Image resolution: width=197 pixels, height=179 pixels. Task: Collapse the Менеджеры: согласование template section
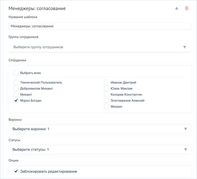tap(176, 8)
